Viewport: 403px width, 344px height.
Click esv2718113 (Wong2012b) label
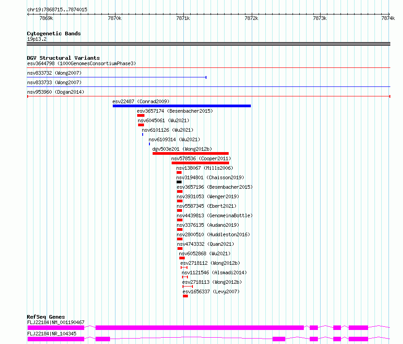(x=212, y=282)
